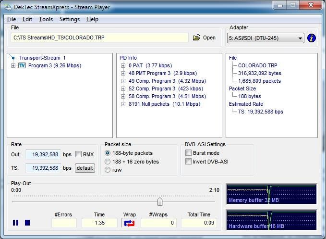The image size is (326, 239).
Task: Stop the stream play-out
Action: point(27,223)
